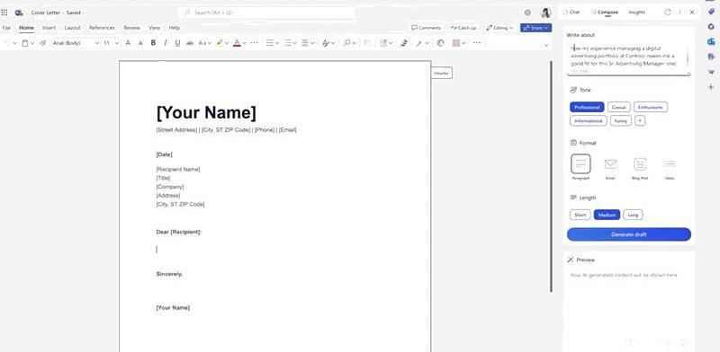Click the Format Painter icon
The image size is (720, 352).
[x=42, y=42]
